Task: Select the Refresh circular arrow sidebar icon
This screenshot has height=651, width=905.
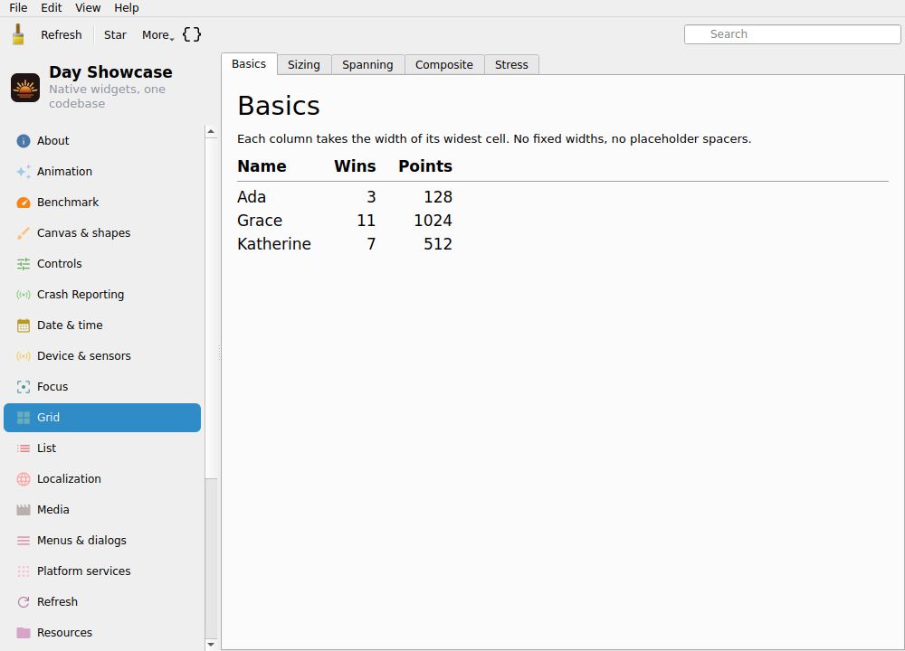Action: point(24,602)
